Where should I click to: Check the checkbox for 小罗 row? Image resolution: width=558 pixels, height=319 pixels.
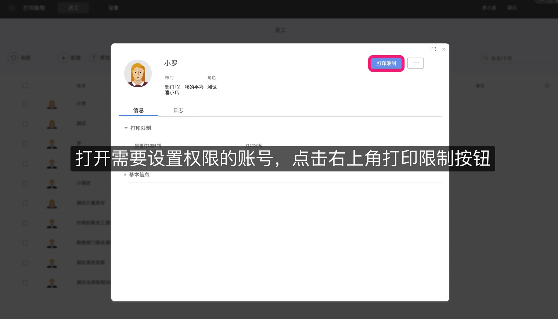click(25, 104)
